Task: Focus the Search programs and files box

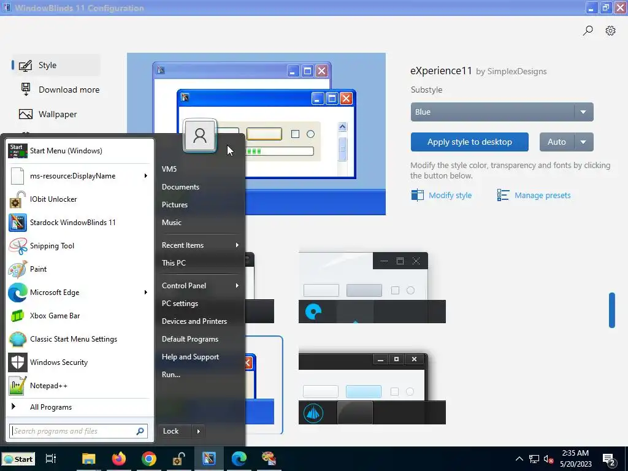Action: tap(78, 431)
